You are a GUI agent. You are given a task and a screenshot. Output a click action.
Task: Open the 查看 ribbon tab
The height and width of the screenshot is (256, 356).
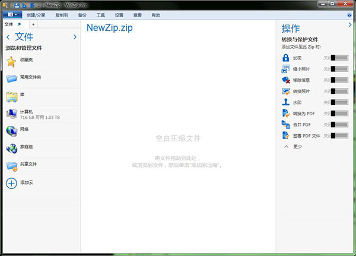(x=138, y=15)
